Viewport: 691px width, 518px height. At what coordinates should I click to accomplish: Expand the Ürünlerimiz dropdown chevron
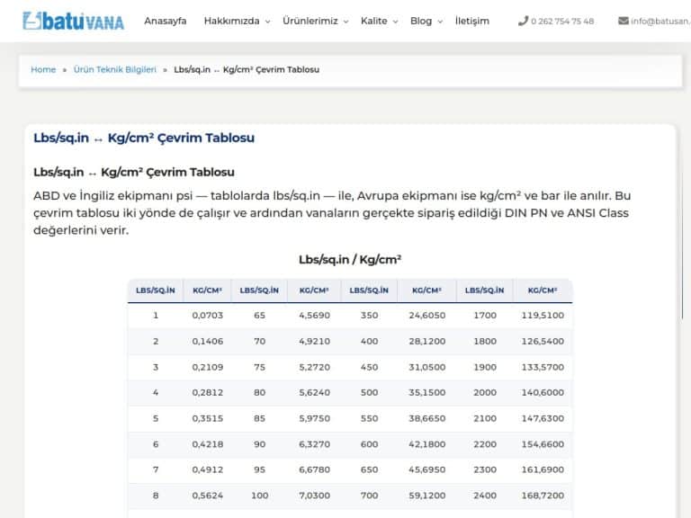click(x=345, y=22)
